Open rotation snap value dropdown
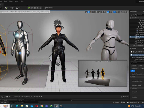The width and height of the screenshot is (144, 108). click(x=110, y=12)
